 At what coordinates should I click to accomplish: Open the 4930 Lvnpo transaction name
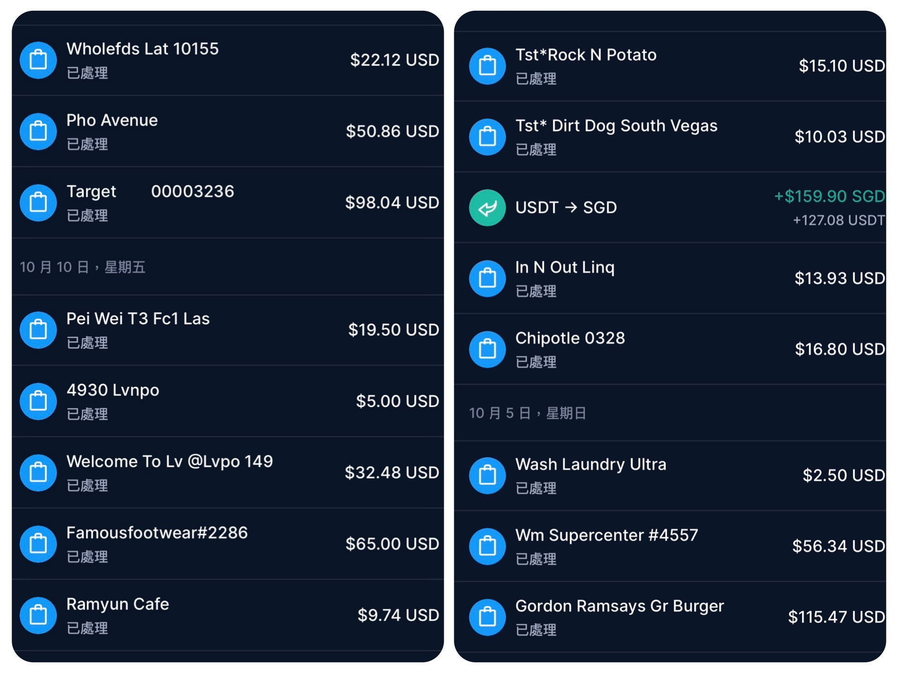pyautogui.click(x=113, y=390)
